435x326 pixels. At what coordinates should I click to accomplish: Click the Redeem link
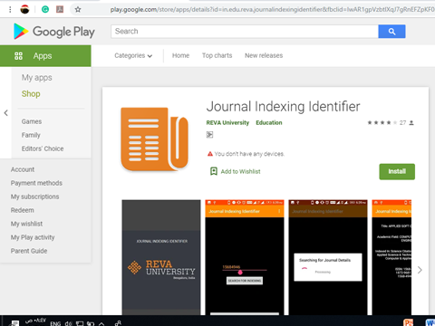[x=23, y=210]
